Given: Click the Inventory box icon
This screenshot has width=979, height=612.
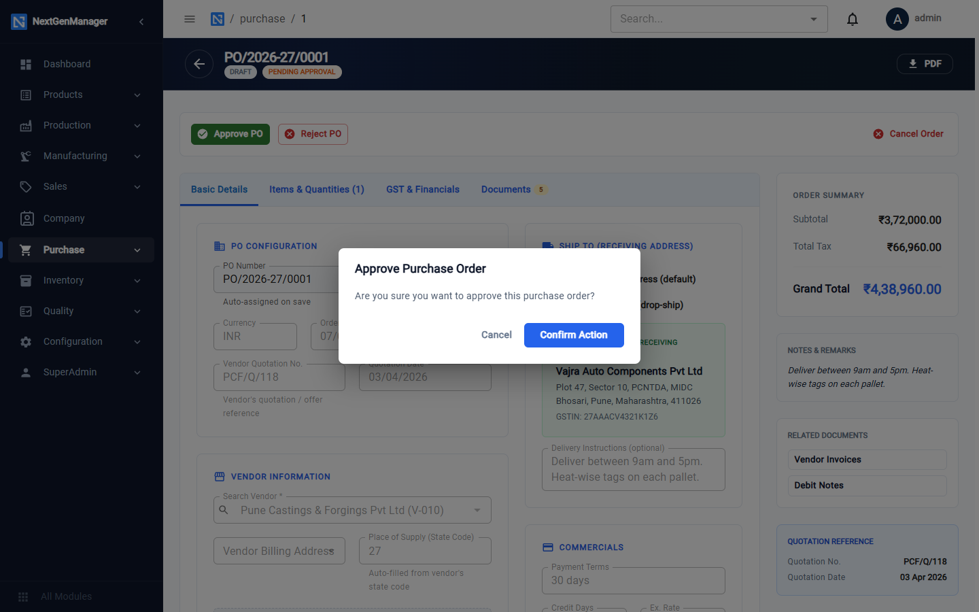Looking at the screenshot, I should pyautogui.click(x=26, y=280).
